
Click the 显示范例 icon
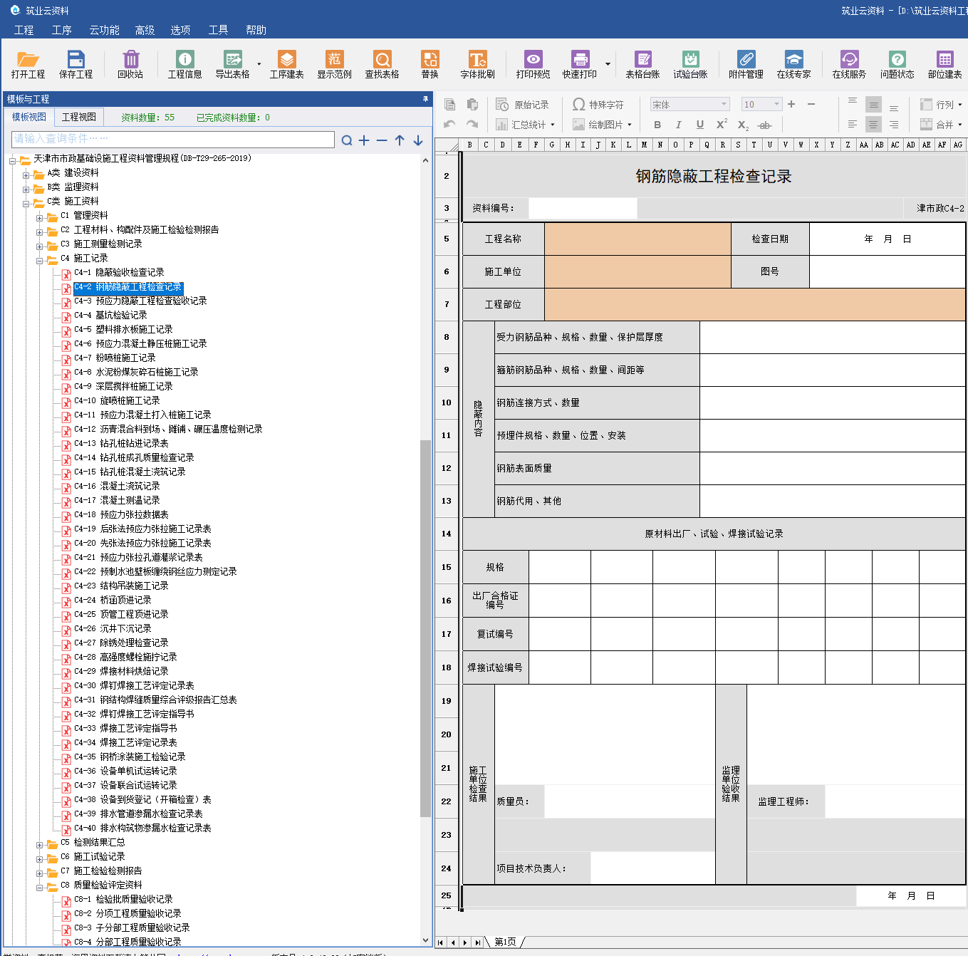[334, 64]
